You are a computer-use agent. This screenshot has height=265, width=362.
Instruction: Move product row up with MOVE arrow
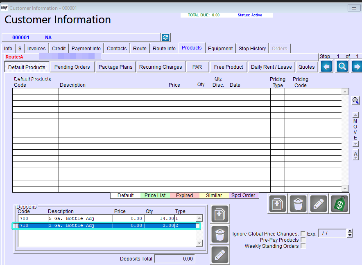point(355,115)
